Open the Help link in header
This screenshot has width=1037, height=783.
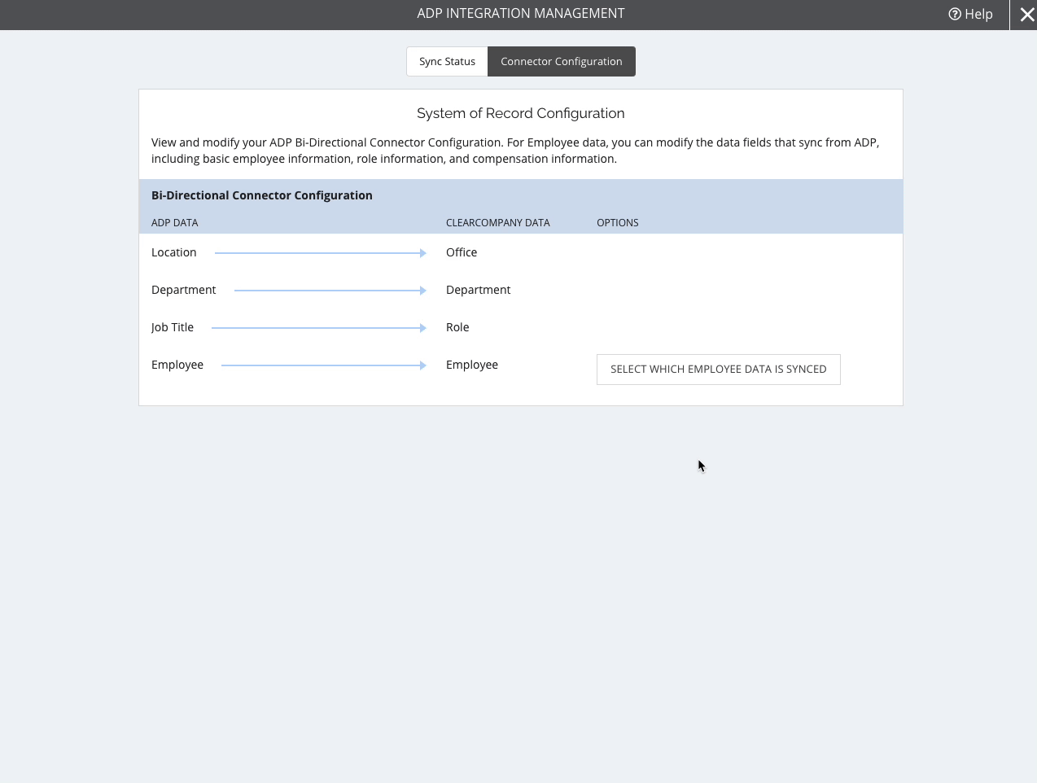[x=970, y=14]
